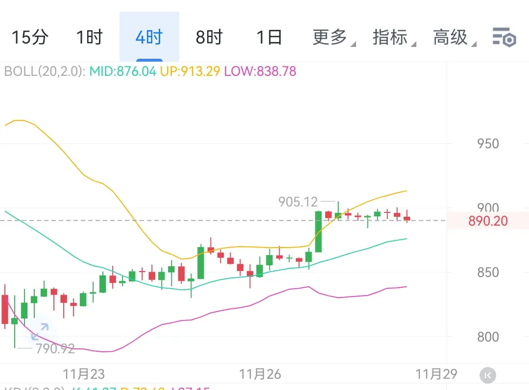
Task: Click the 11月26 date axis label
Action: (260, 374)
